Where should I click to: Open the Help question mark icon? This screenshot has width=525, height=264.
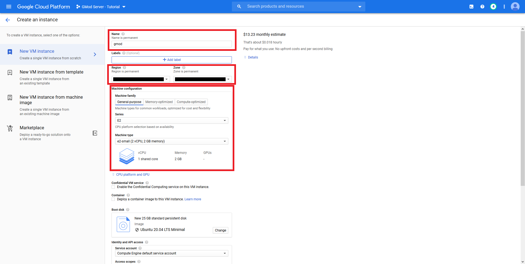click(x=482, y=7)
